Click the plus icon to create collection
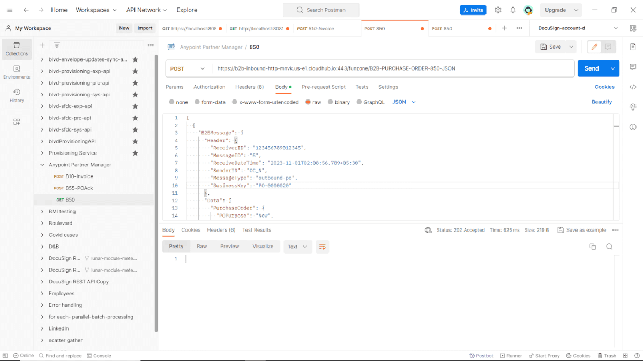The width and height of the screenshot is (643, 361). (42, 45)
